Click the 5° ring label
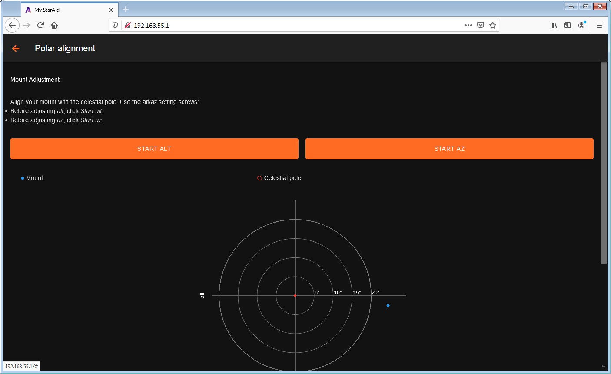The image size is (611, 374). click(x=317, y=292)
